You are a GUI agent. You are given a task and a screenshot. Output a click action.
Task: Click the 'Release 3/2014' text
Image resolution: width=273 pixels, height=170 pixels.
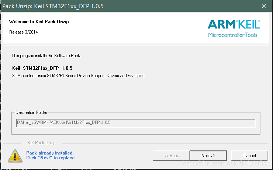point(24,32)
